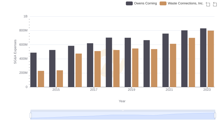Click the range slider top grip bar
The width and height of the screenshot is (220, 126).
(x=123, y=110)
